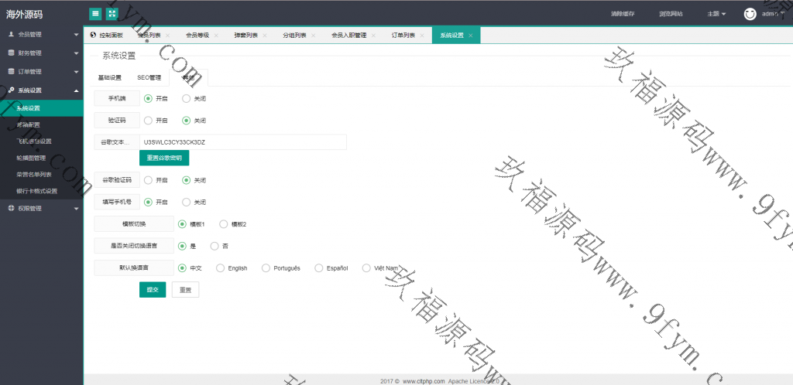The height and width of the screenshot is (385, 793).
Task: Click the fullscreen toggle icon in header
Action: [112, 14]
